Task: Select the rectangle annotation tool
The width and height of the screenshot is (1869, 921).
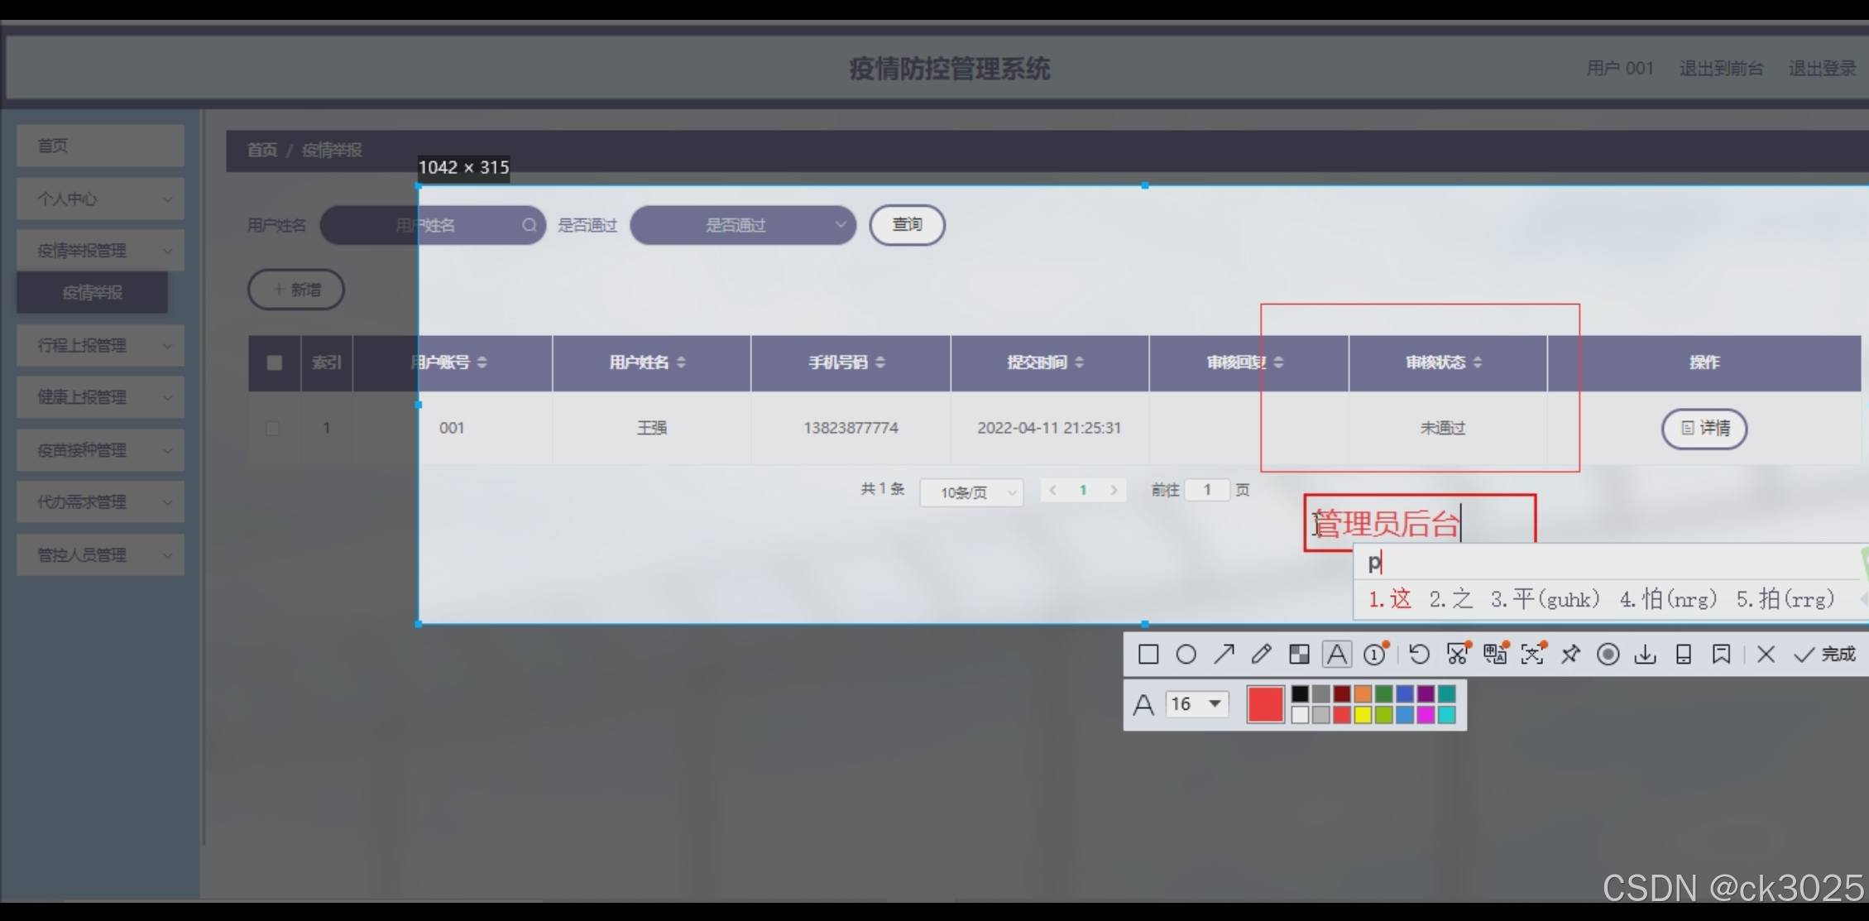Action: click(x=1148, y=655)
